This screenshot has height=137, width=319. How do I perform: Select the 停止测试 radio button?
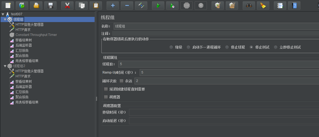click(x=251, y=47)
